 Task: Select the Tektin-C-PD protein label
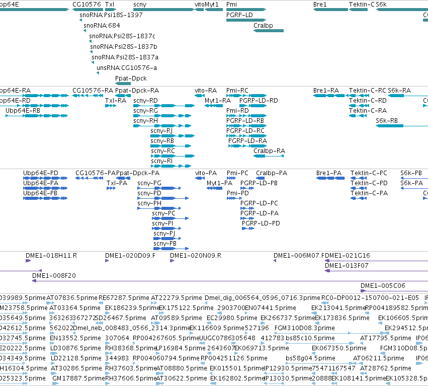click(x=369, y=183)
